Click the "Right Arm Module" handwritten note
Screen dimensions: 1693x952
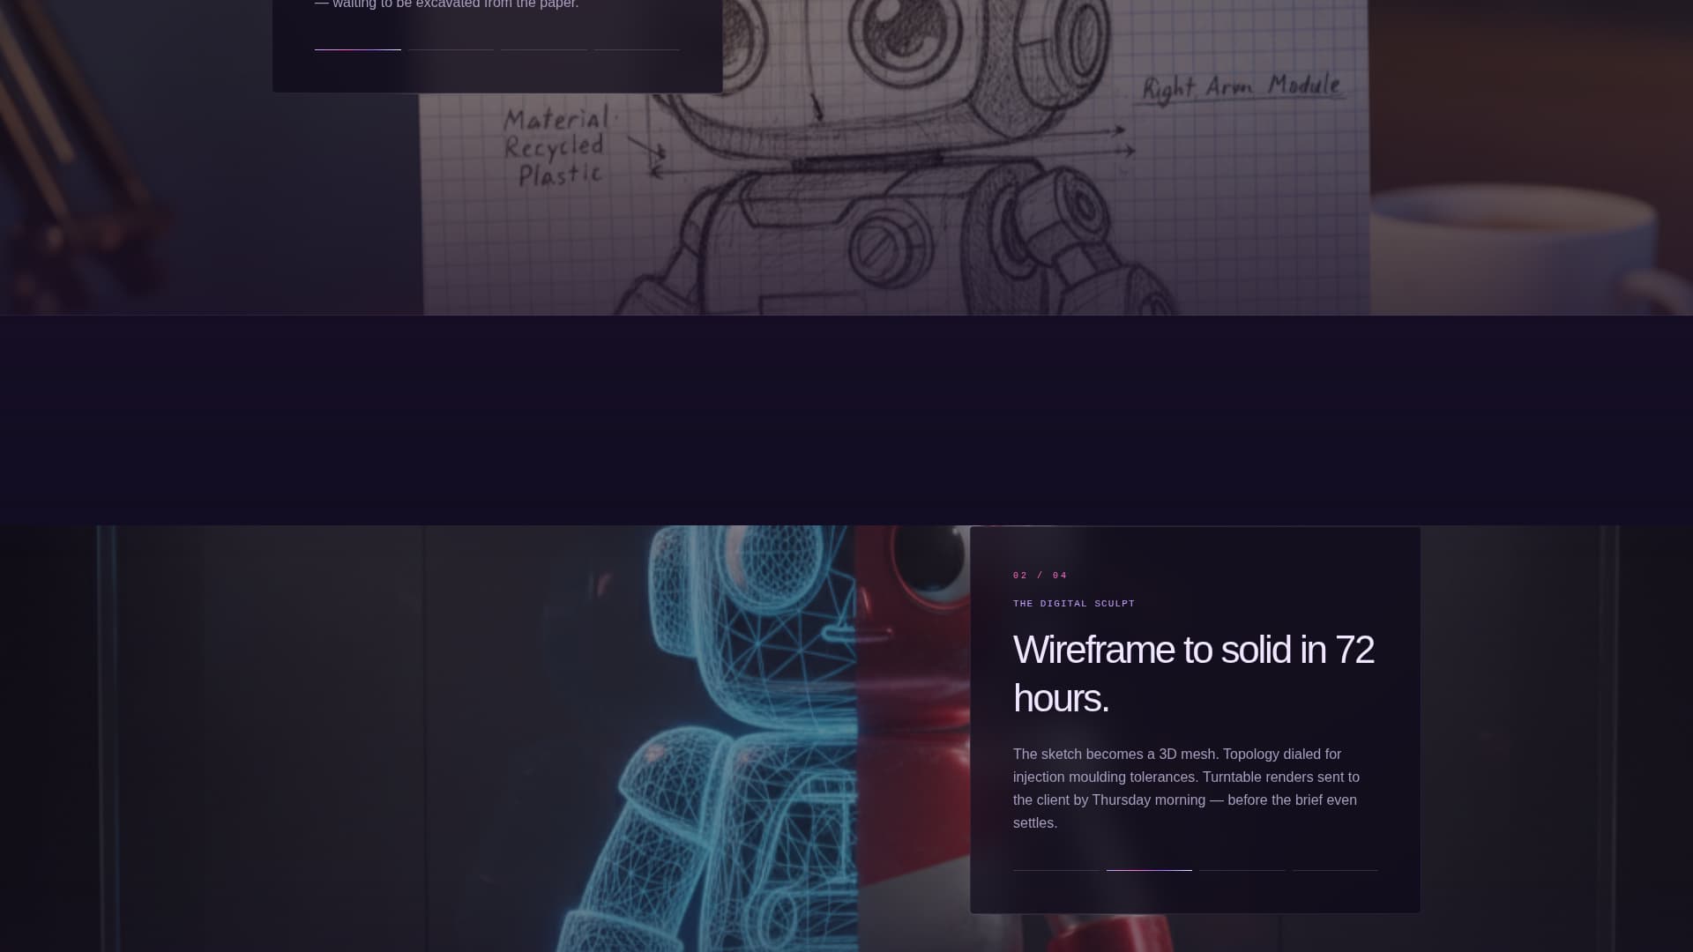pos(1241,88)
